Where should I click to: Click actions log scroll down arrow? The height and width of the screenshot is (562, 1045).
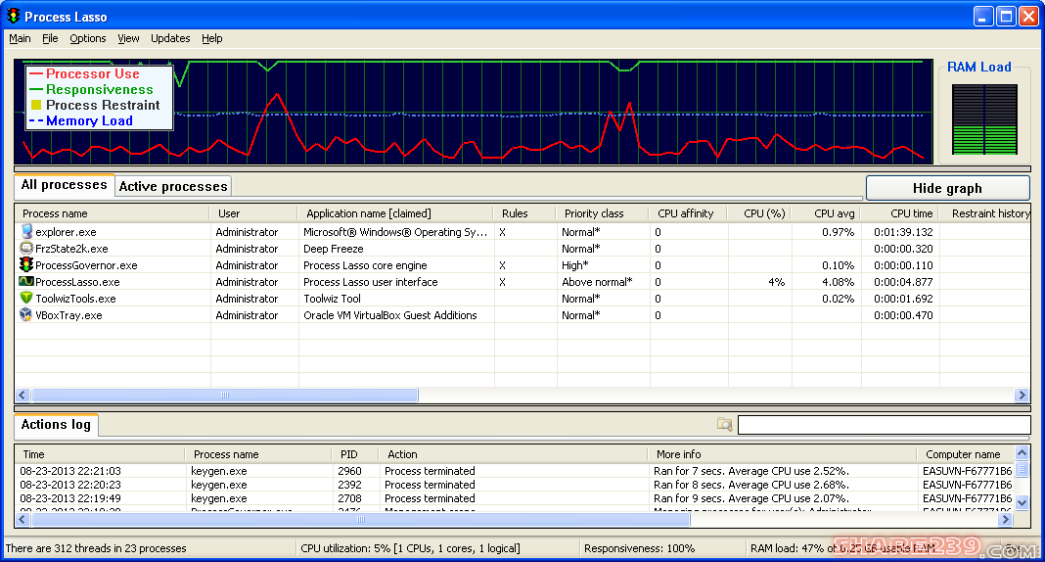1022,502
